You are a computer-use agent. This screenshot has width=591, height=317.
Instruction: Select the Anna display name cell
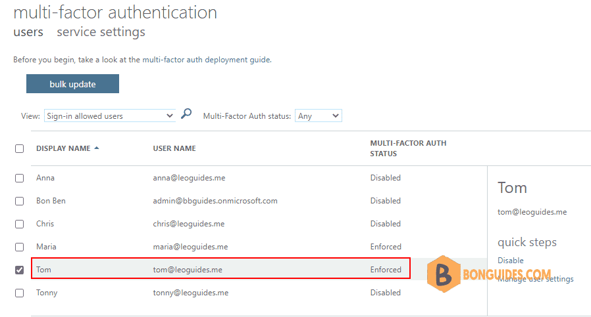(45, 177)
